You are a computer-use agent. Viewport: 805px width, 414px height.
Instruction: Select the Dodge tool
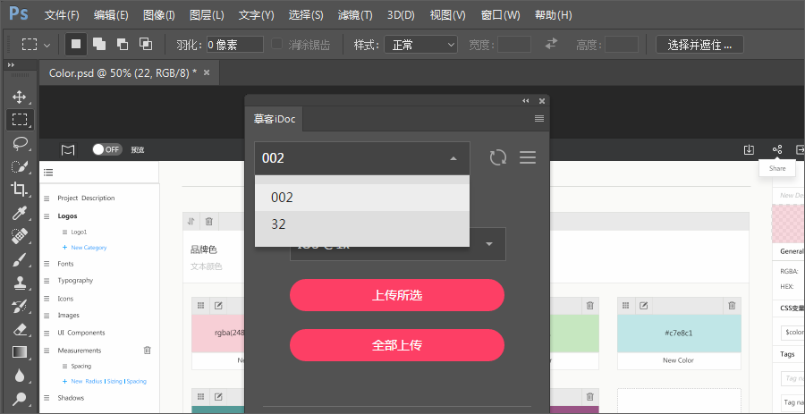[20, 399]
